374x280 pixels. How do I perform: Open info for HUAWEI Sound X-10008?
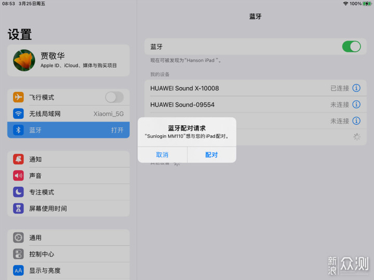point(356,88)
